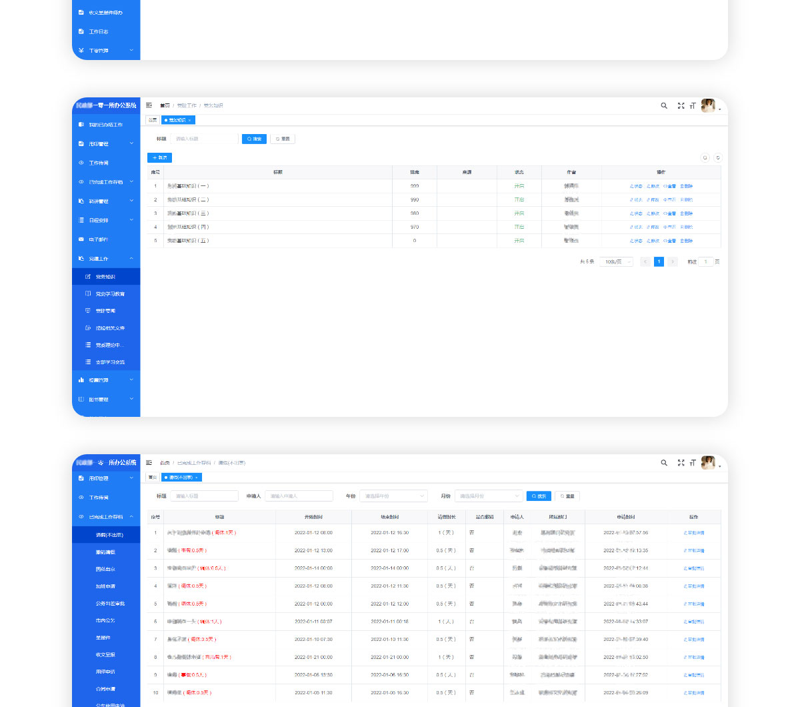Open 支部学习交流 submenu item
Viewport: 800px width, 707px height.
[x=109, y=362]
